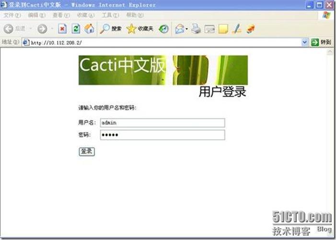
Task: Click the Forward navigation arrow icon
Action: pyautogui.click(x=42, y=29)
